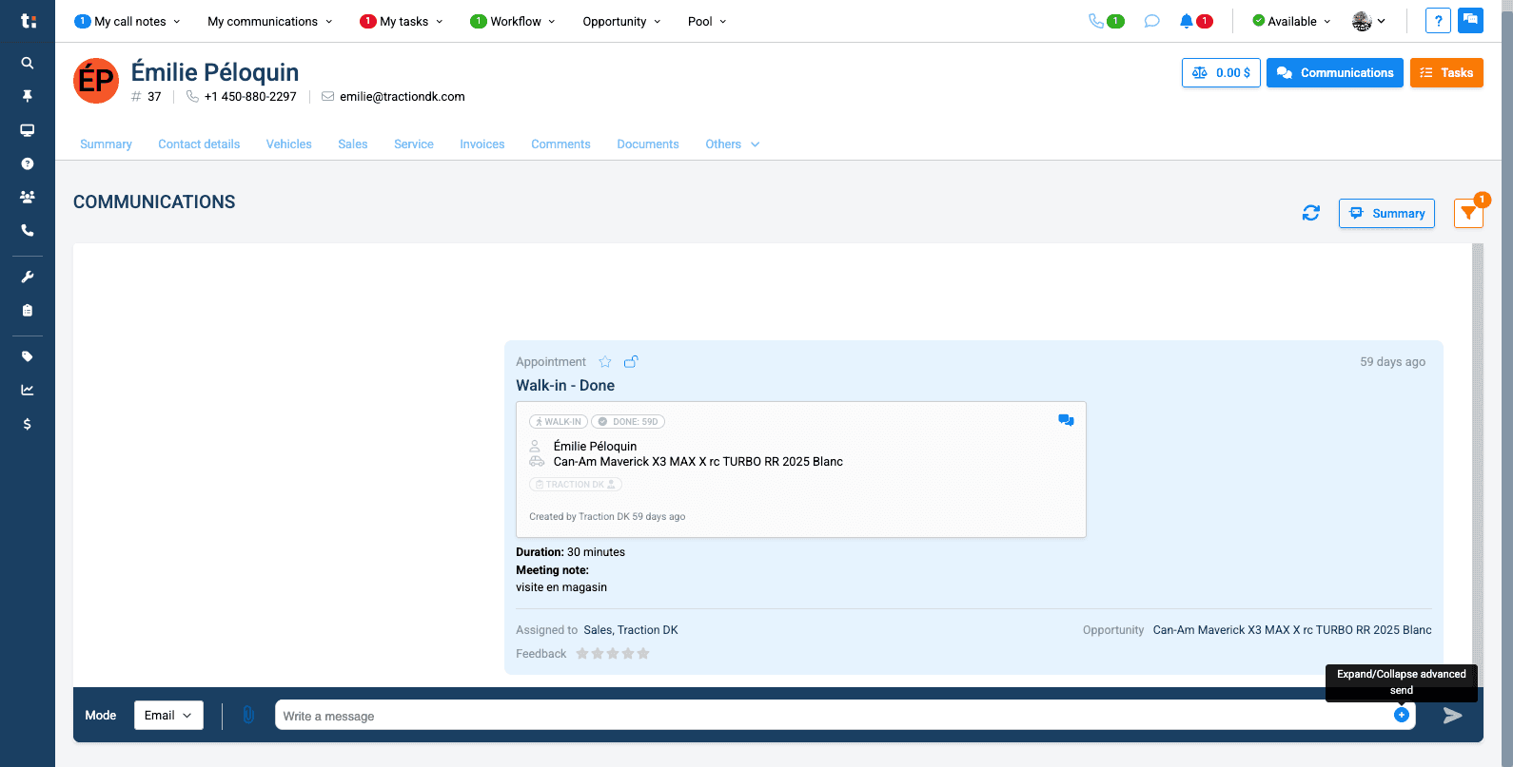Toggle the lock icon beside Appointment
Image resolution: width=1513 pixels, height=767 pixels.
coord(631,361)
